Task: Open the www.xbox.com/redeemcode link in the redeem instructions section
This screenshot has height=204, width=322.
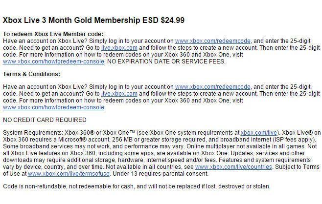Action: (212, 41)
